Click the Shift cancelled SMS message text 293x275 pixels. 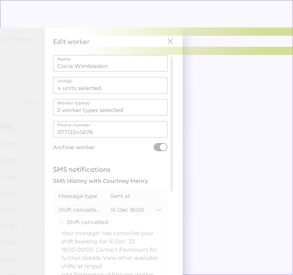tap(110, 252)
